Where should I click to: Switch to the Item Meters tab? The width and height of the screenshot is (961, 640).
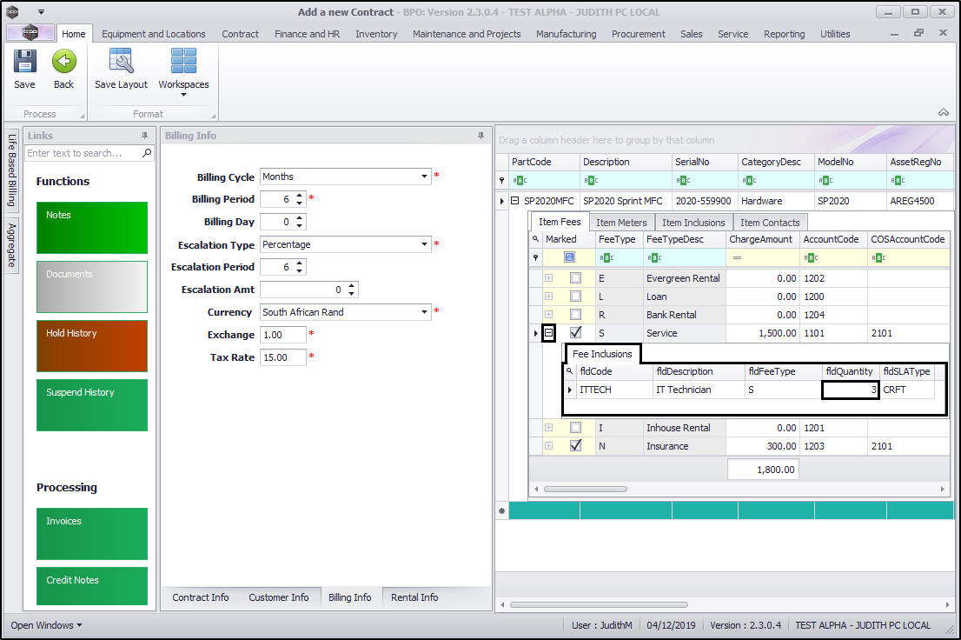pos(620,223)
